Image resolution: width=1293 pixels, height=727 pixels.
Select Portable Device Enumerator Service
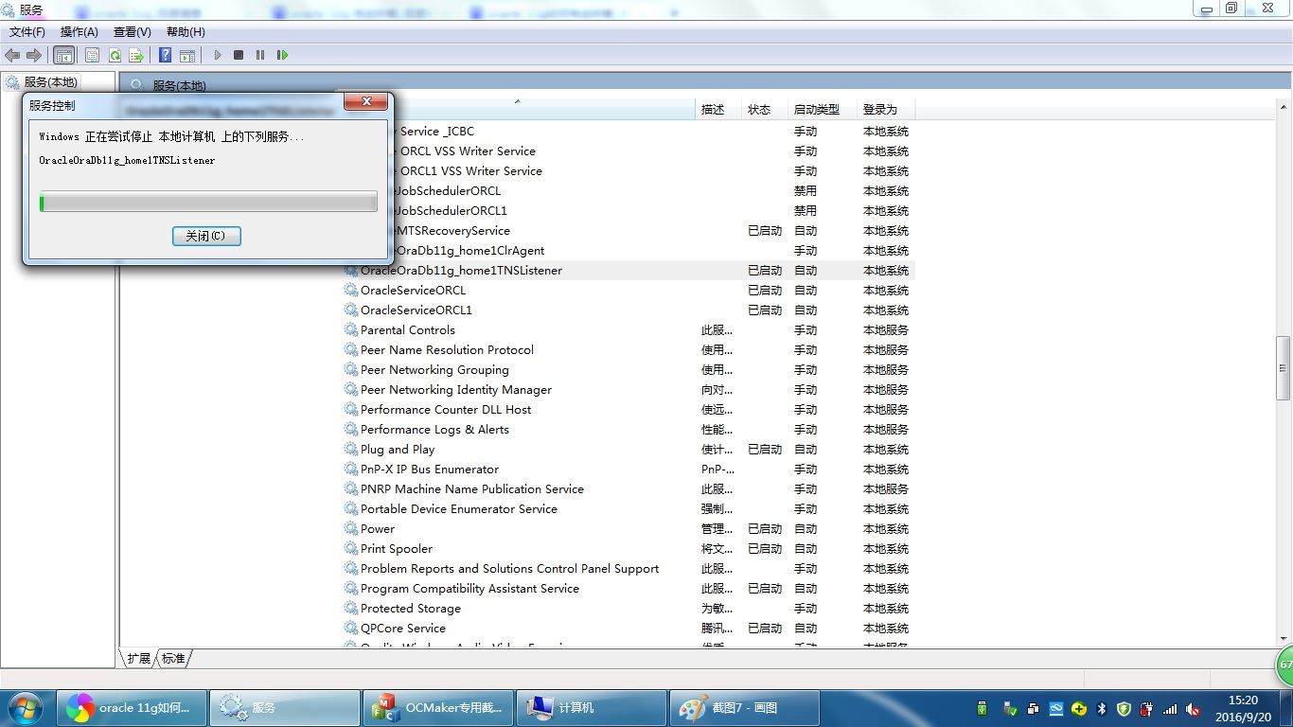coord(458,509)
